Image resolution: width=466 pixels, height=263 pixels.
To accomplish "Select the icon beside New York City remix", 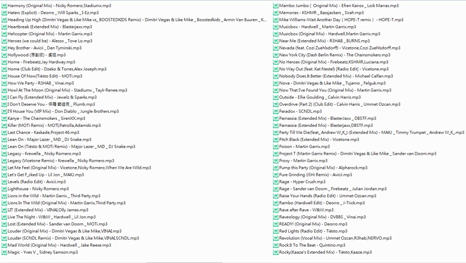I will [275, 55].
